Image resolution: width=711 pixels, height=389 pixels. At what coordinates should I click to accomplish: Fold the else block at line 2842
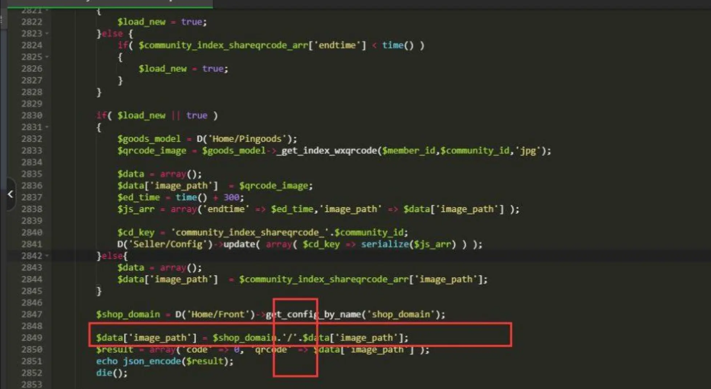point(47,256)
